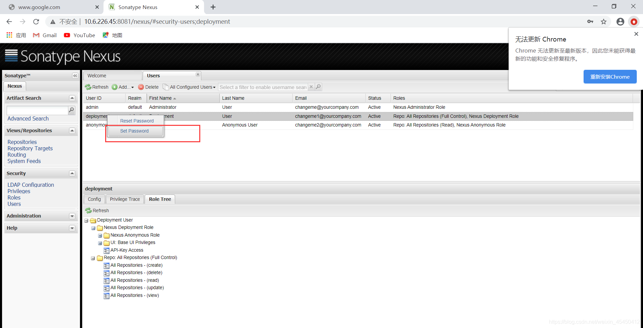This screenshot has height=328, width=643.
Task: Open the Config tab for deployment
Action: point(94,199)
